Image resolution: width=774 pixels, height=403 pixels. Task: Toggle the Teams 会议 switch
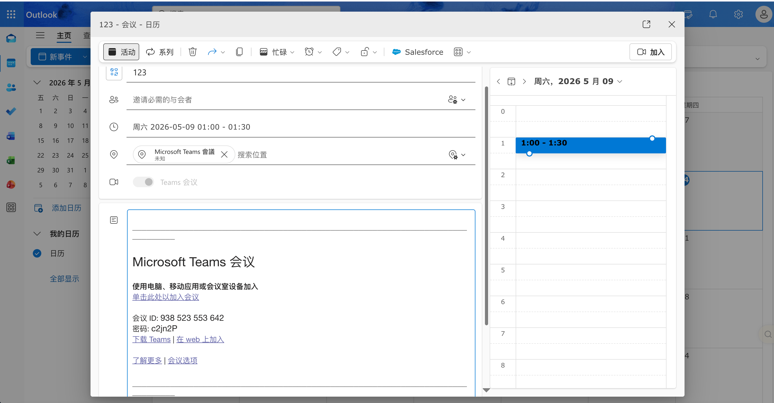[144, 182]
